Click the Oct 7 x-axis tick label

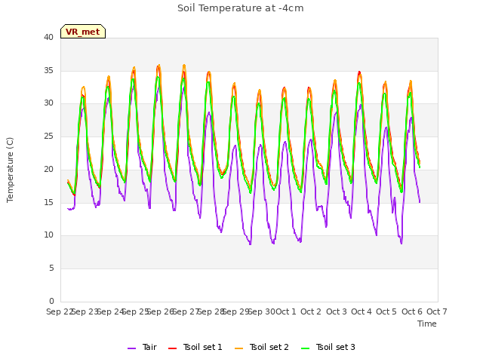point(437,311)
